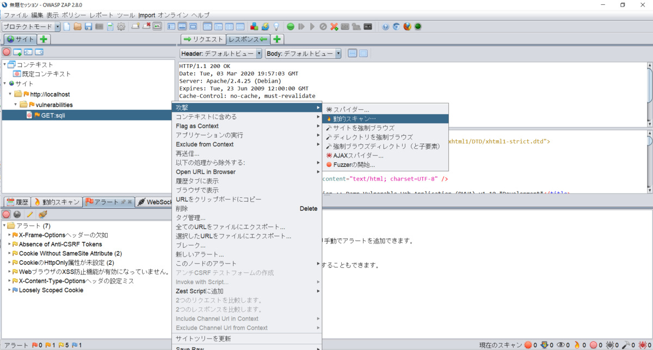Click the blue help question mark icon
The width and height of the screenshot is (653, 350).
click(385, 26)
